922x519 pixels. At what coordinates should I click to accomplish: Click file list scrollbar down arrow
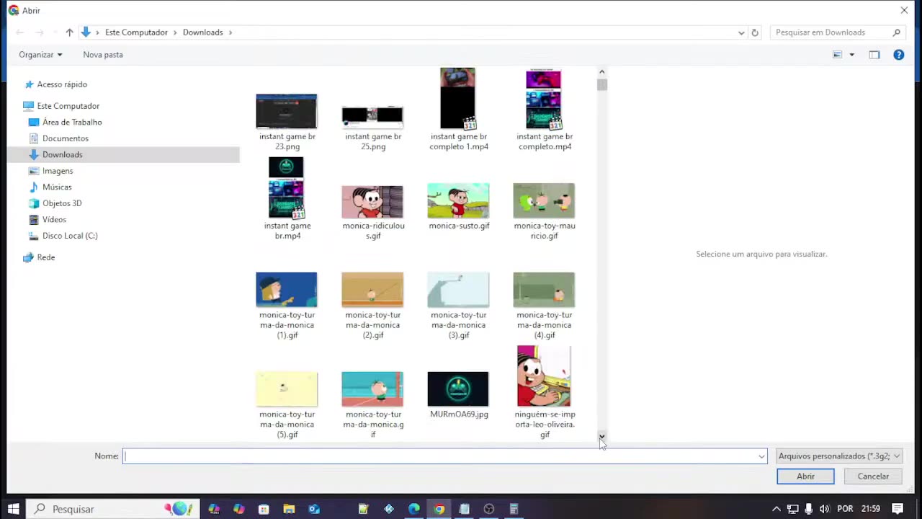point(602,437)
